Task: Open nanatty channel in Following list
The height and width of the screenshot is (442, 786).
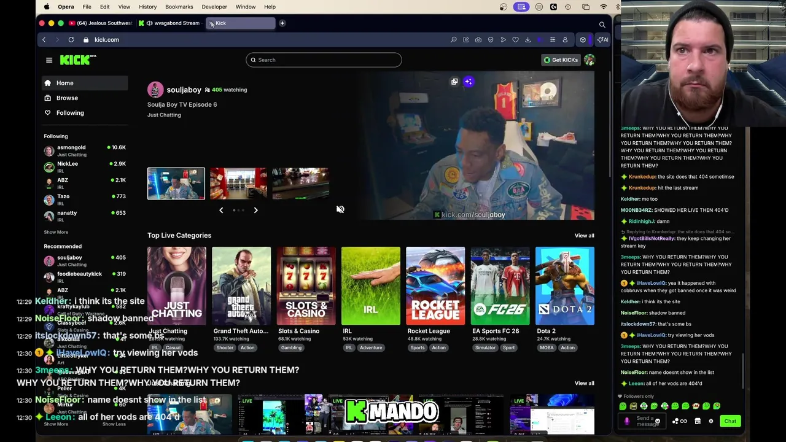Action: 85,215
